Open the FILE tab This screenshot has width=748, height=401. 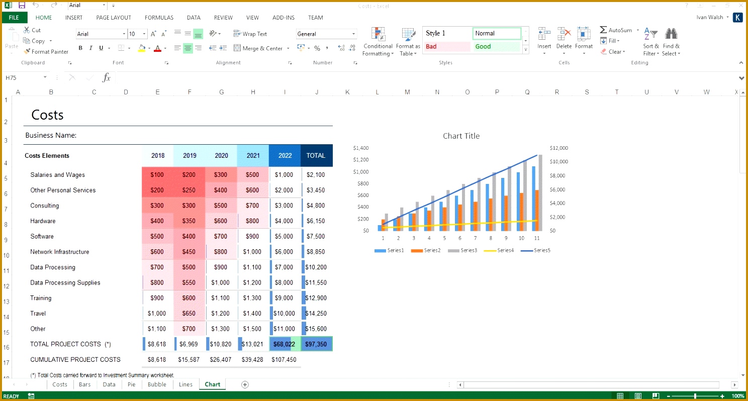pos(14,18)
